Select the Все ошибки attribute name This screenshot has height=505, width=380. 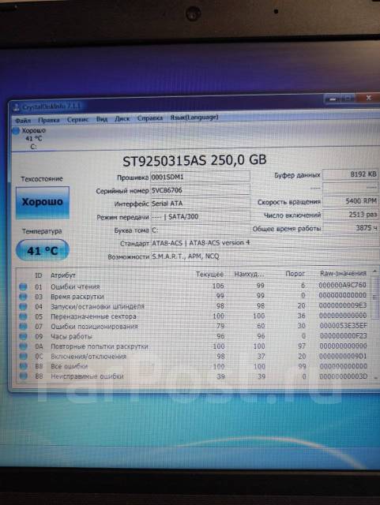pyautogui.click(x=69, y=366)
